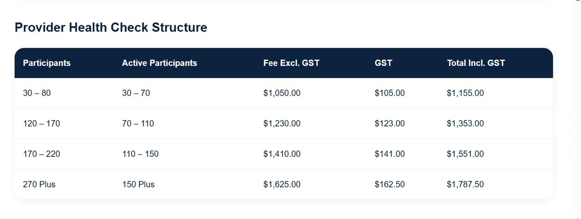Click the $1,230.00 fee cell

point(282,124)
